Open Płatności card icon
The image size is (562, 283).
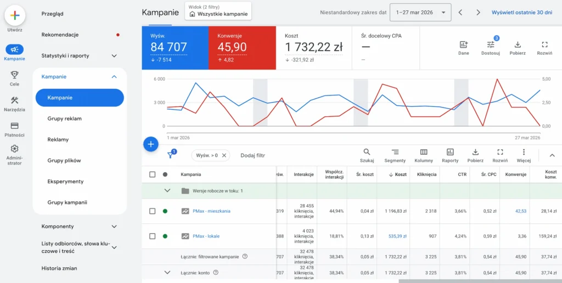[15, 126]
